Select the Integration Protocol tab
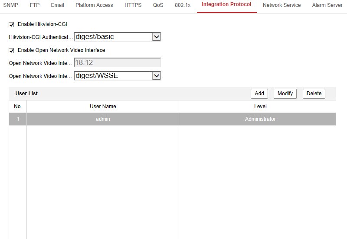The height and width of the screenshot is (239, 347). coord(226,5)
